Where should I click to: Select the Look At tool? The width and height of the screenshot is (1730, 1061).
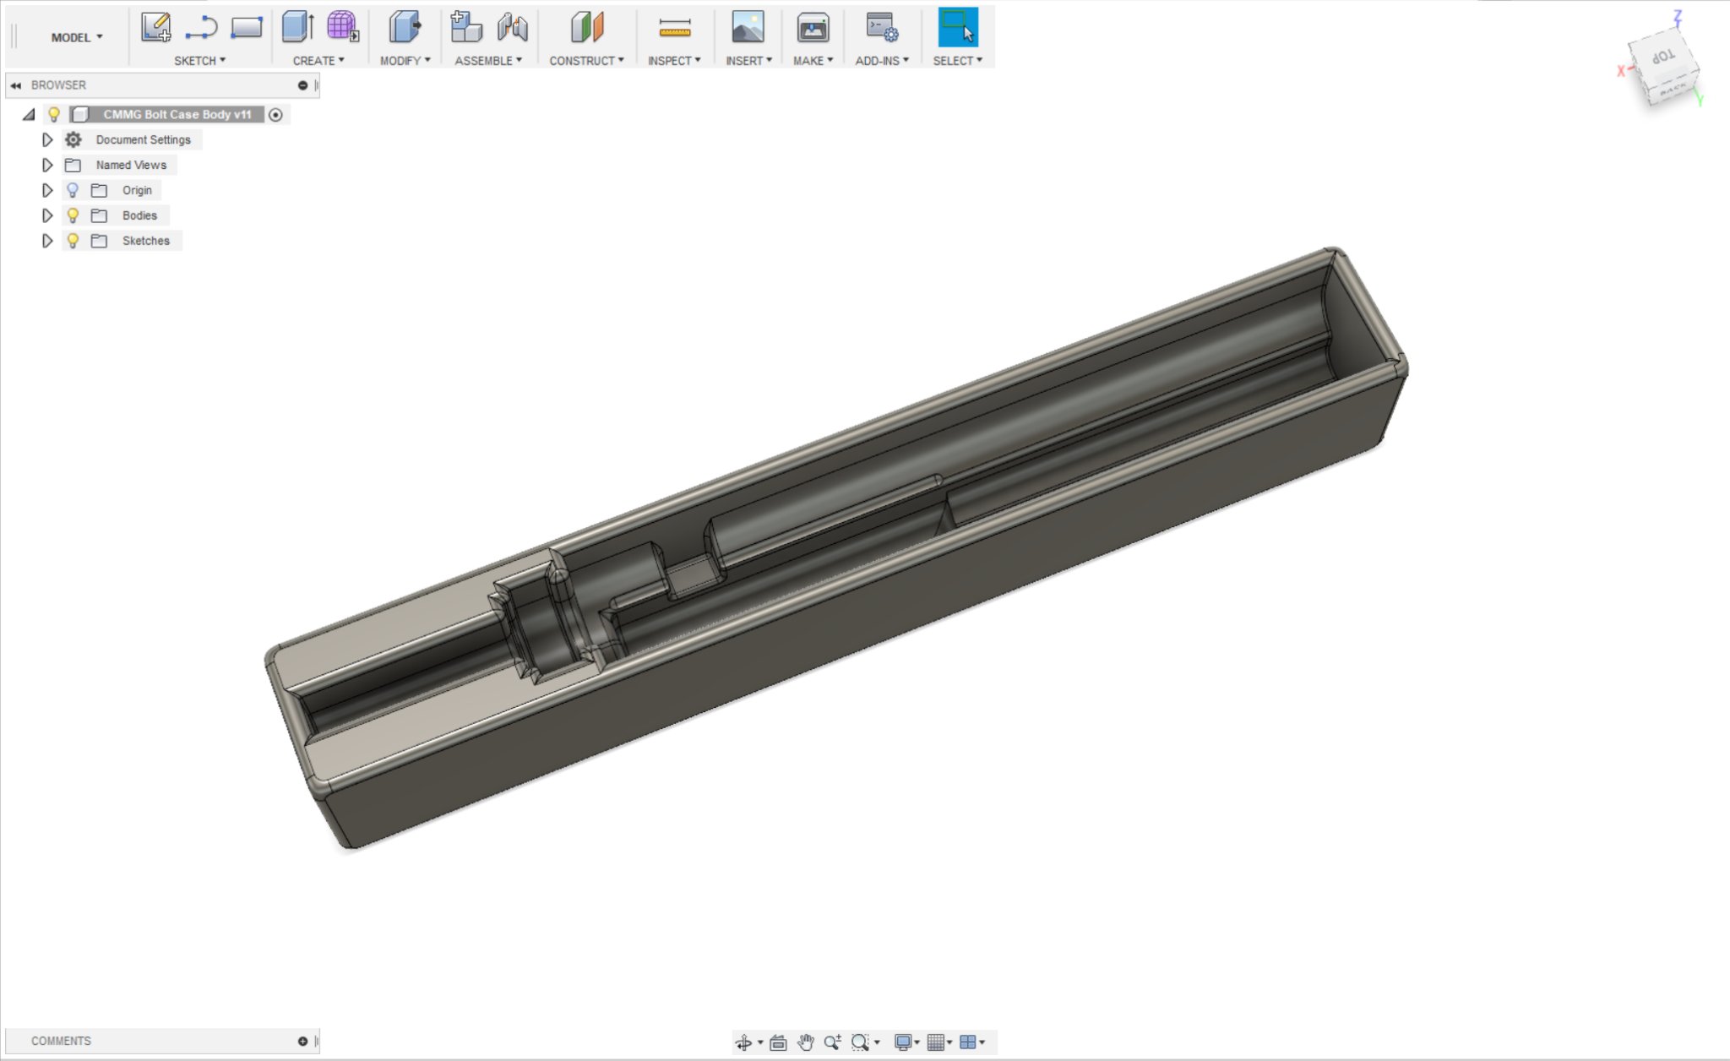coord(778,1042)
